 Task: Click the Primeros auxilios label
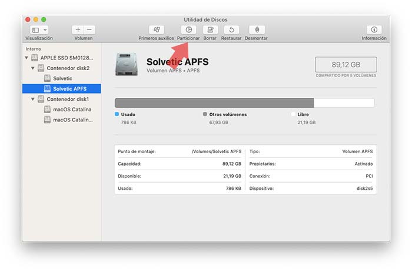click(156, 38)
